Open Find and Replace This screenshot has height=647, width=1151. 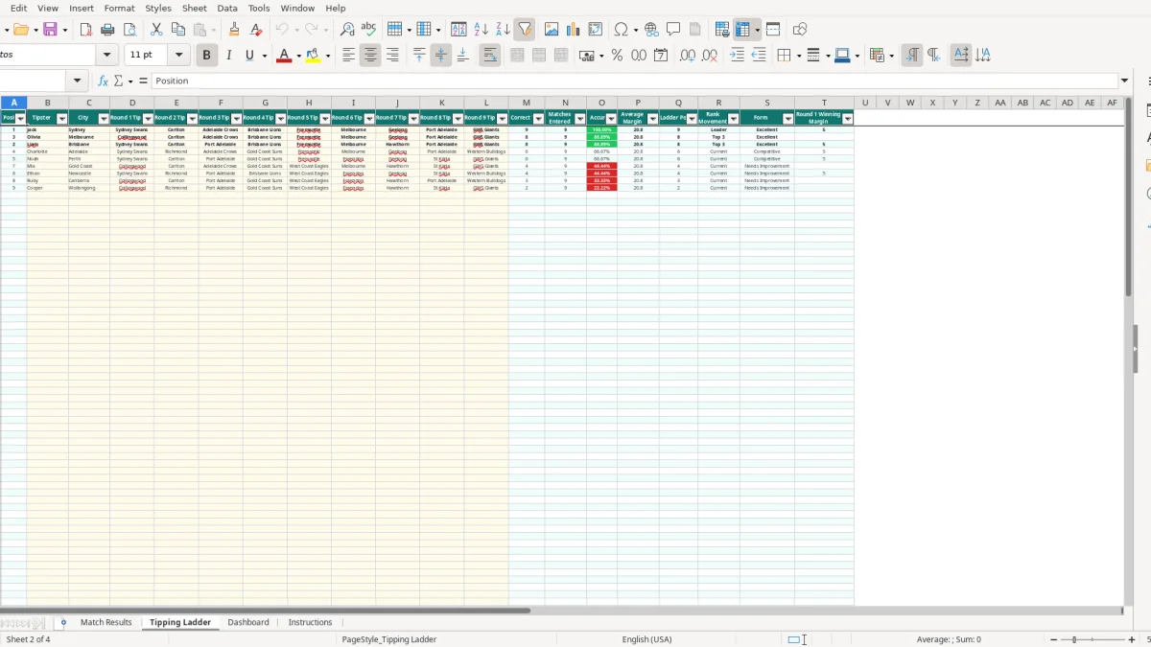[347, 30]
